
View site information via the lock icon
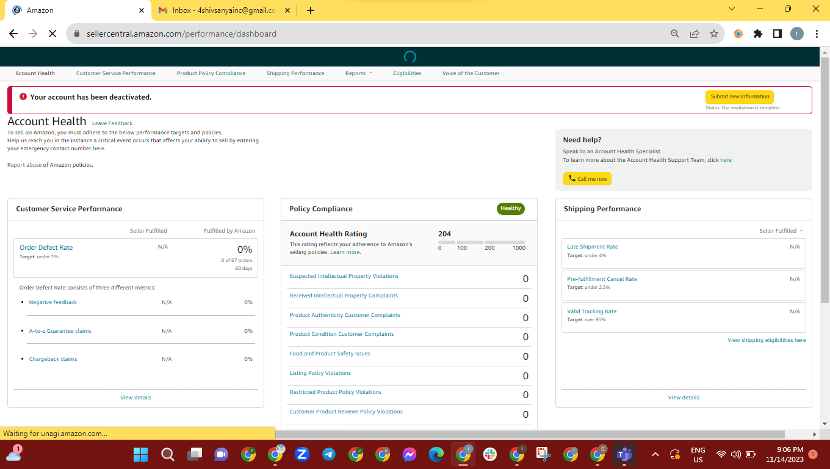point(78,34)
